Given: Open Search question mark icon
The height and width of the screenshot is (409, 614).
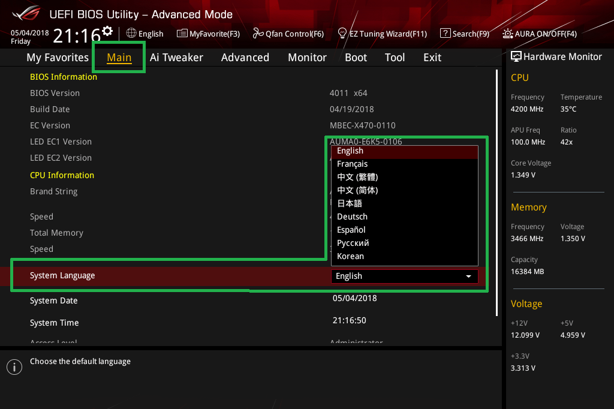Looking at the screenshot, I should [x=446, y=34].
